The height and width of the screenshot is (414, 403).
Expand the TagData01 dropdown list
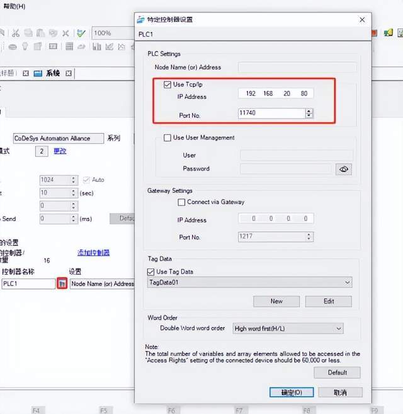[348, 284]
